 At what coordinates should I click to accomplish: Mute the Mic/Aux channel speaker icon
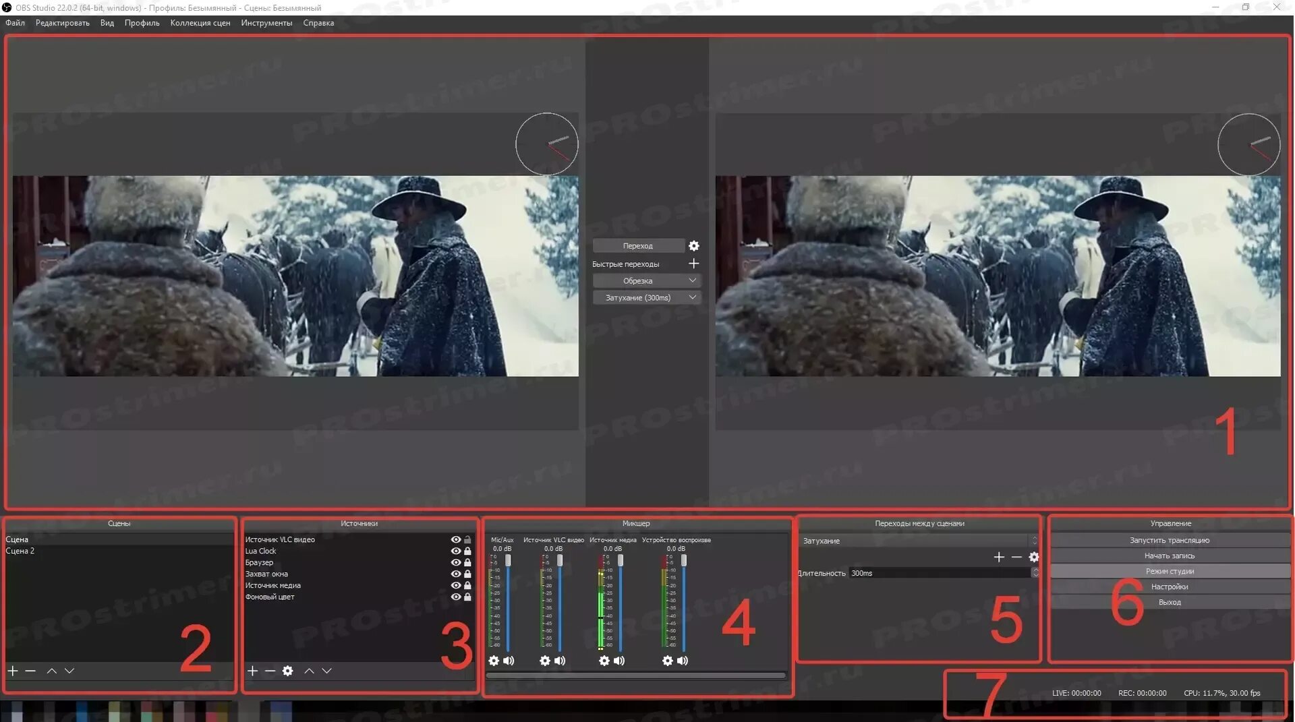[x=509, y=661]
